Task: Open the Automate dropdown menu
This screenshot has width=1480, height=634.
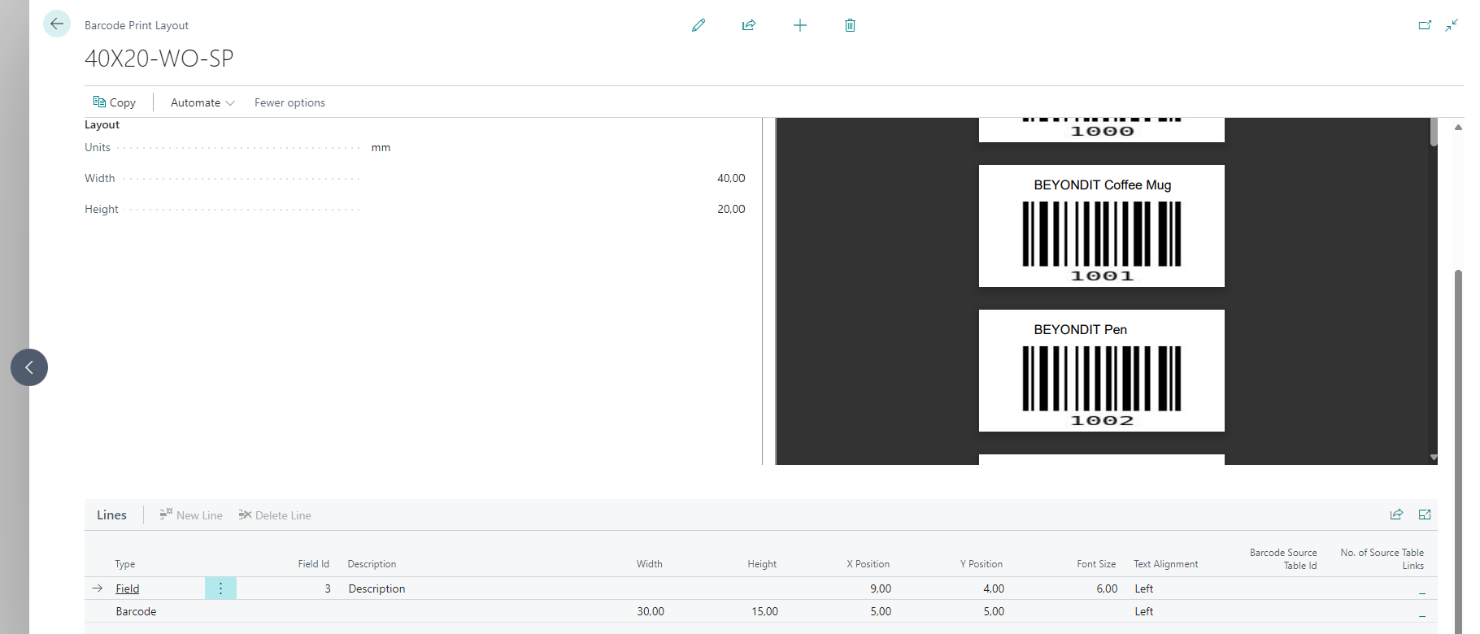Action: click(x=202, y=102)
